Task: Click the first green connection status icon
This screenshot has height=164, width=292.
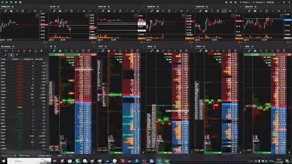Action: [226, 2]
